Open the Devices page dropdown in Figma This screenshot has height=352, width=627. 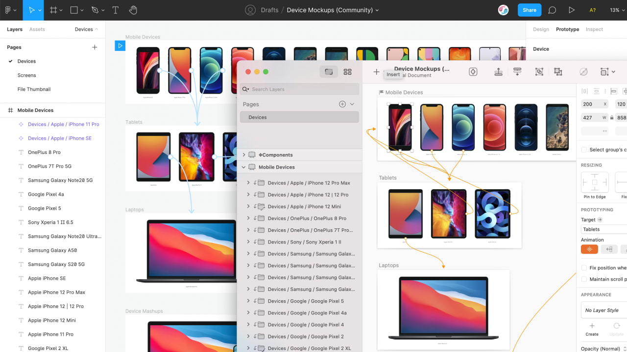tap(86, 29)
